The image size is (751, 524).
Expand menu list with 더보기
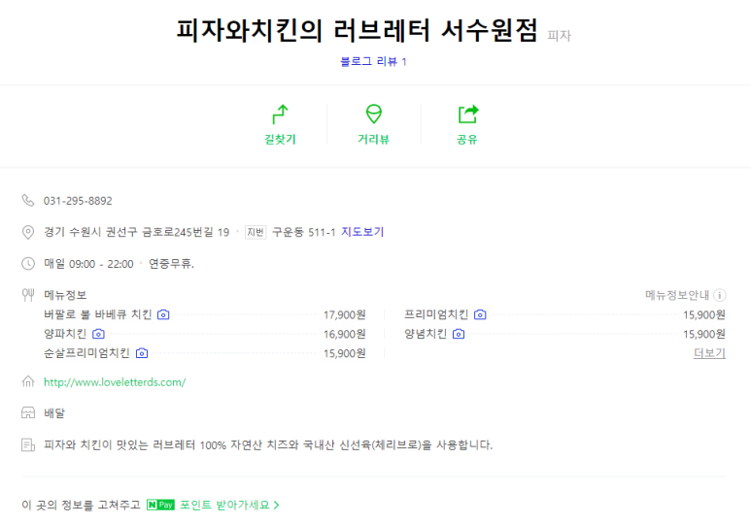[x=709, y=353]
